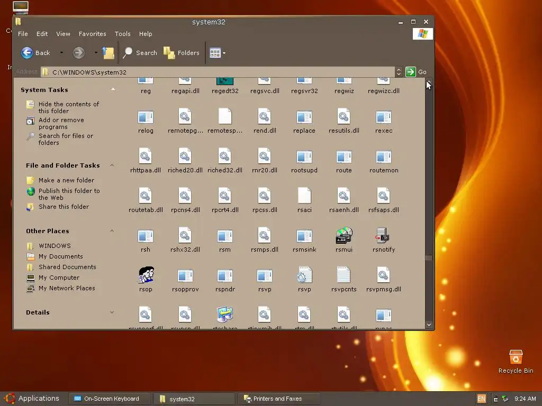The height and width of the screenshot is (406, 542).
Task: Click the Search toolbar button
Action: tap(140, 53)
